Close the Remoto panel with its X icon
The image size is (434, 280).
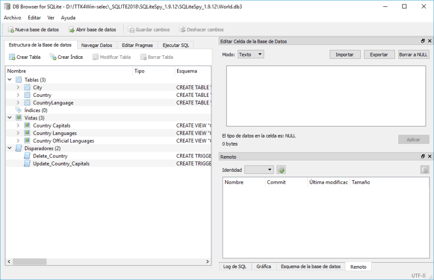point(430,157)
